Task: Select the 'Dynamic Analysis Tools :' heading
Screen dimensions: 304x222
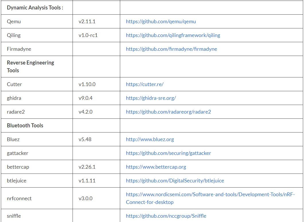Action: (x=35, y=7)
